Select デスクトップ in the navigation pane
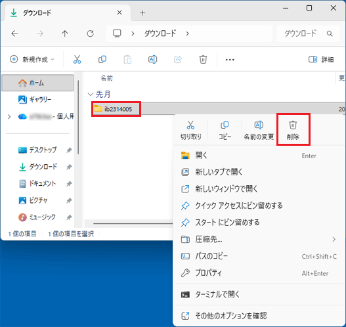 [x=37, y=150]
